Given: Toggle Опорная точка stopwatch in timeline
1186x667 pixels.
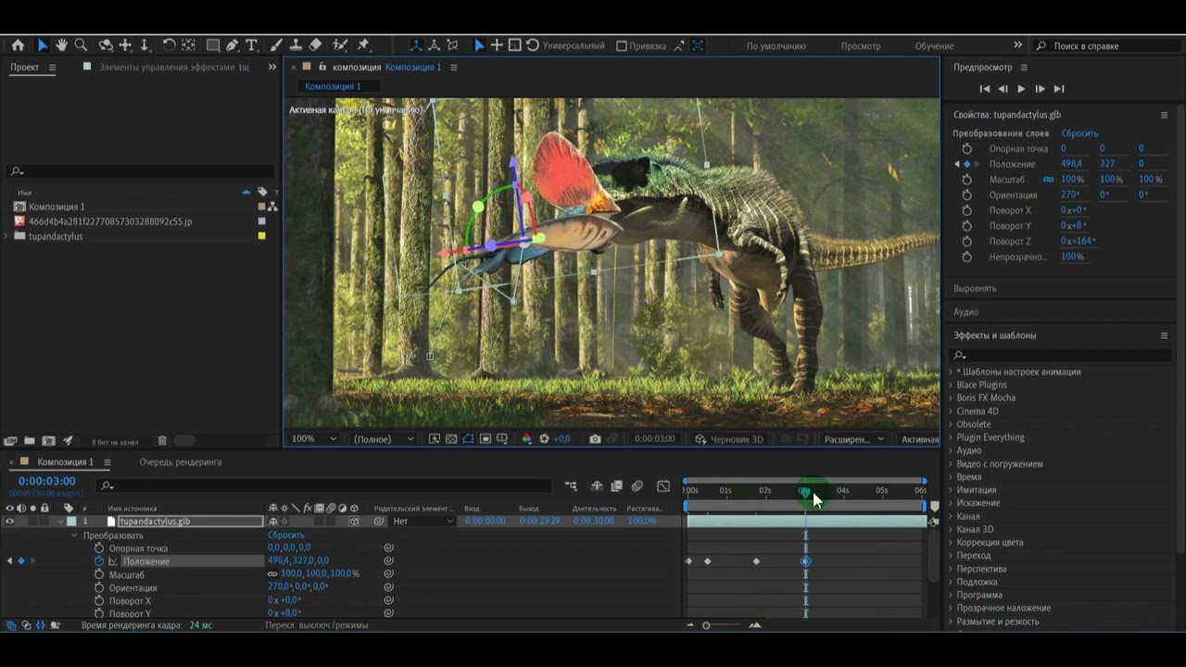Looking at the screenshot, I should click(x=99, y=548).
